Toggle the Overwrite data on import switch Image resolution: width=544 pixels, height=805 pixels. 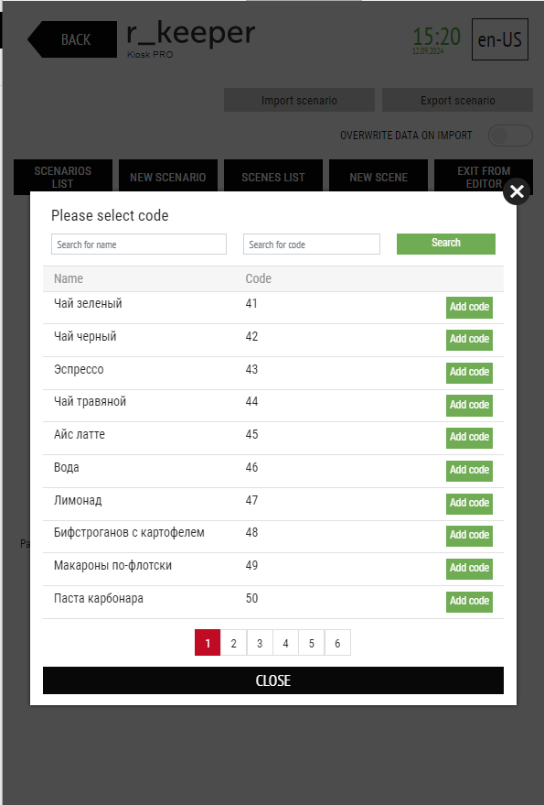510,136
